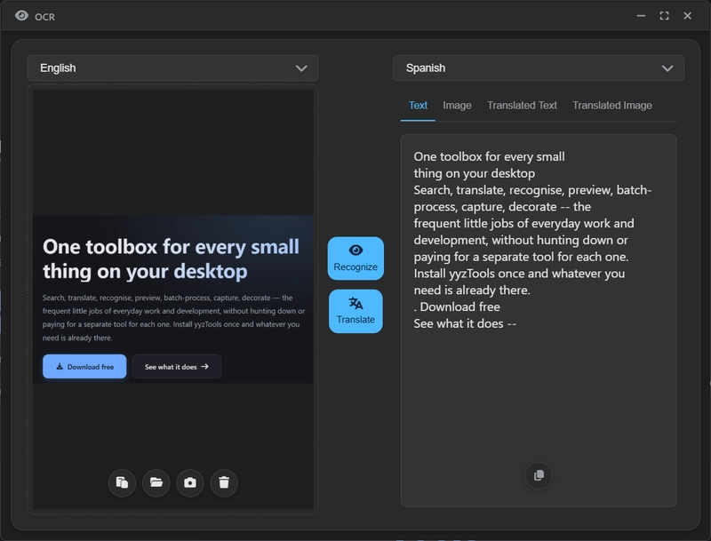Switch to the Text tab
Image resolution: width=711 pixels, height=541 pixels.
418,106
